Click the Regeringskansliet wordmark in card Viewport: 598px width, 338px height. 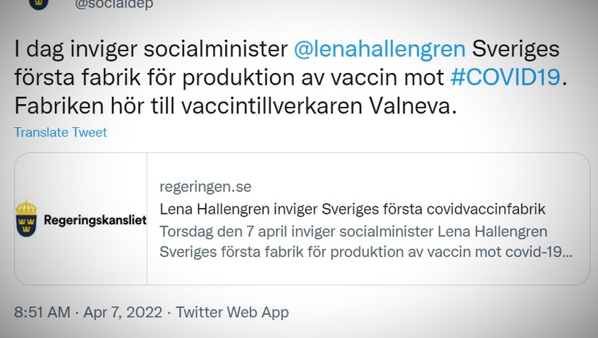pos(95,220)
